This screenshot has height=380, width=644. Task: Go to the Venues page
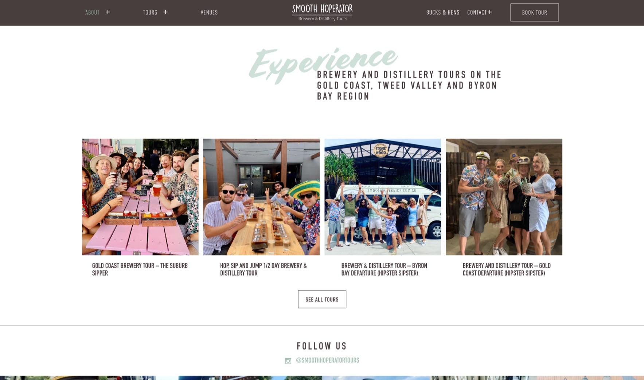tap(209, 12)
